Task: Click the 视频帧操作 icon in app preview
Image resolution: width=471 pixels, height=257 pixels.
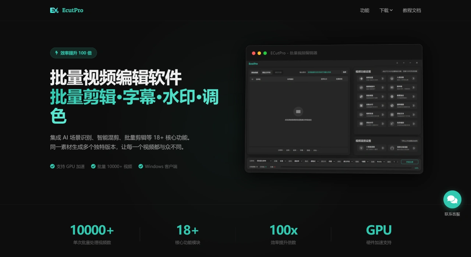Action: click(x=361, y=88)
